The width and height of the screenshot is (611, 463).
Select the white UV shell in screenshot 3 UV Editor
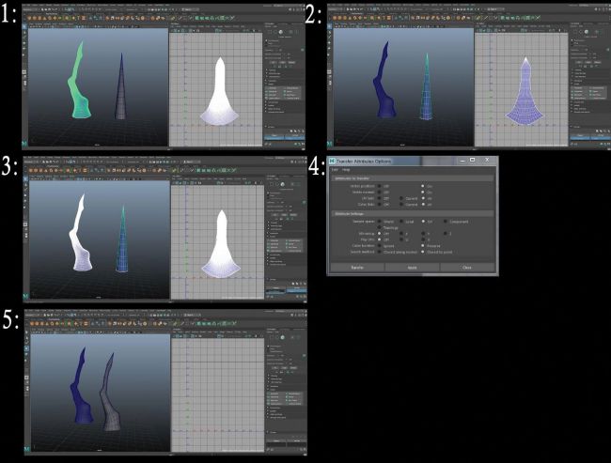click(x=221, y=245)
